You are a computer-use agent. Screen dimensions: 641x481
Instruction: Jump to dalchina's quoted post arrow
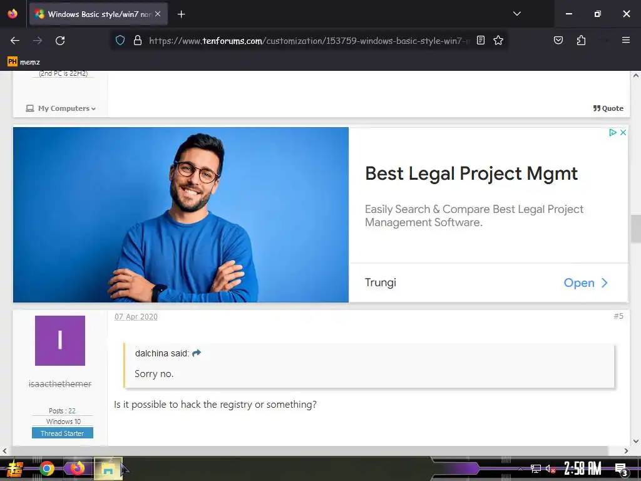[x=197, y=353]
